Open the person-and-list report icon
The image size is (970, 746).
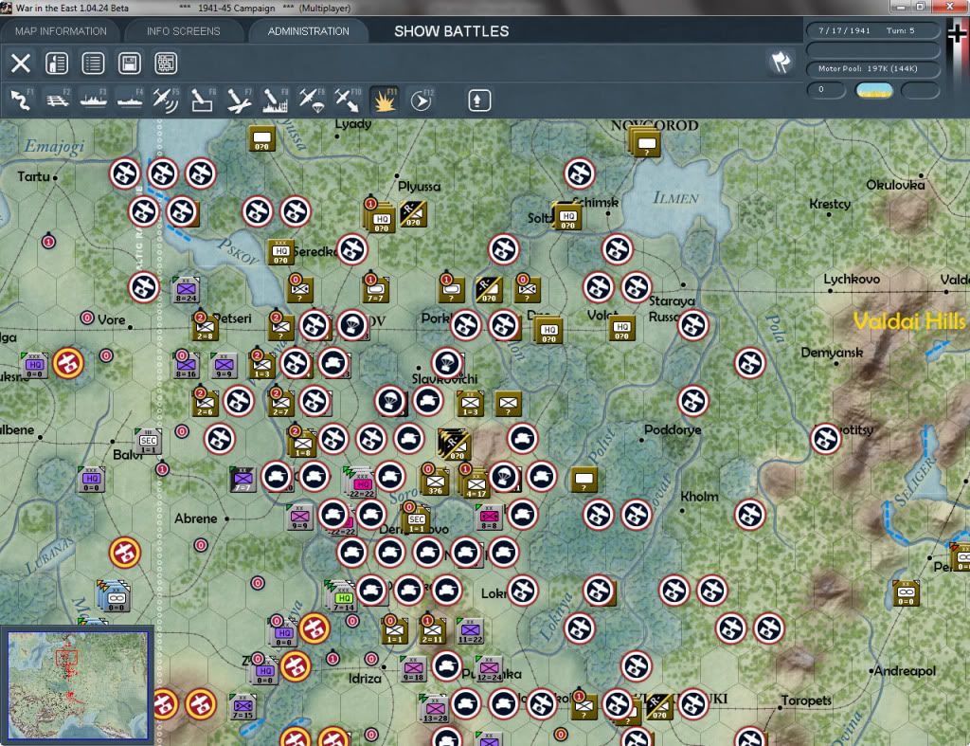[x=57, y=64]
